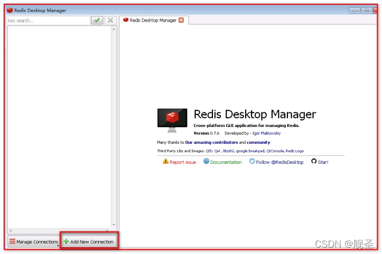Click the green plus icon for new connection
The height and width of the screenshot is (254, 382).
[x=66, y=241]
